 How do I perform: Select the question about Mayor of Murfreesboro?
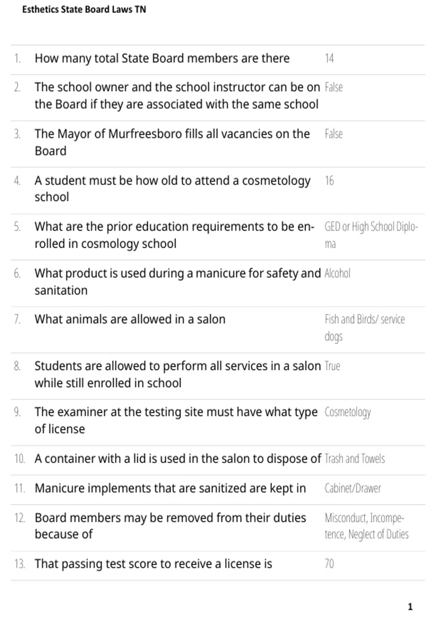(x=172, y=142)
